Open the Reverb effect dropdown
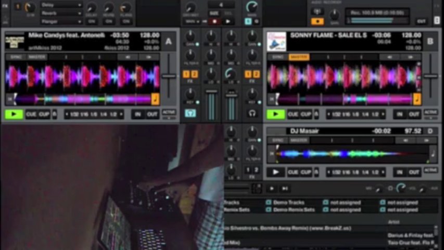The height and width of the screenshot is (250, 444). [61, 13]
